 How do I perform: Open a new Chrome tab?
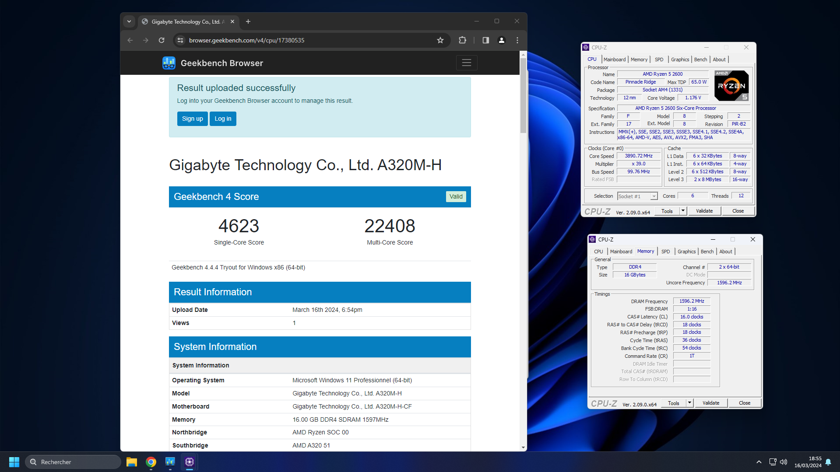[x=248, y=21]
